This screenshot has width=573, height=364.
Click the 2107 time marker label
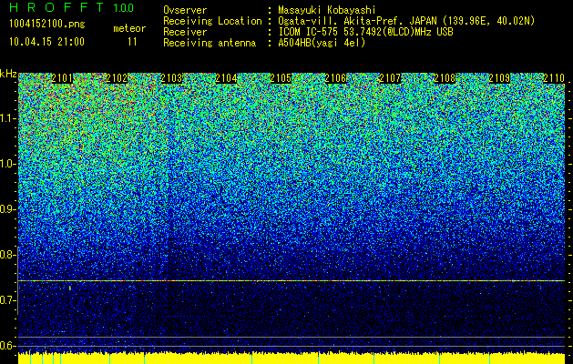pyautogui.click(x=390, y=78)
